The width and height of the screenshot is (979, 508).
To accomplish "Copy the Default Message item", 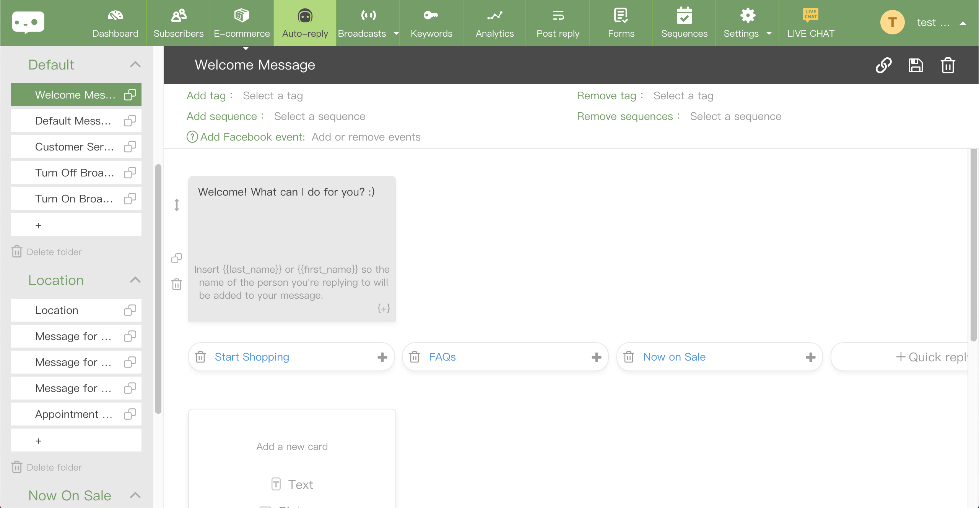I will [130, 121].
